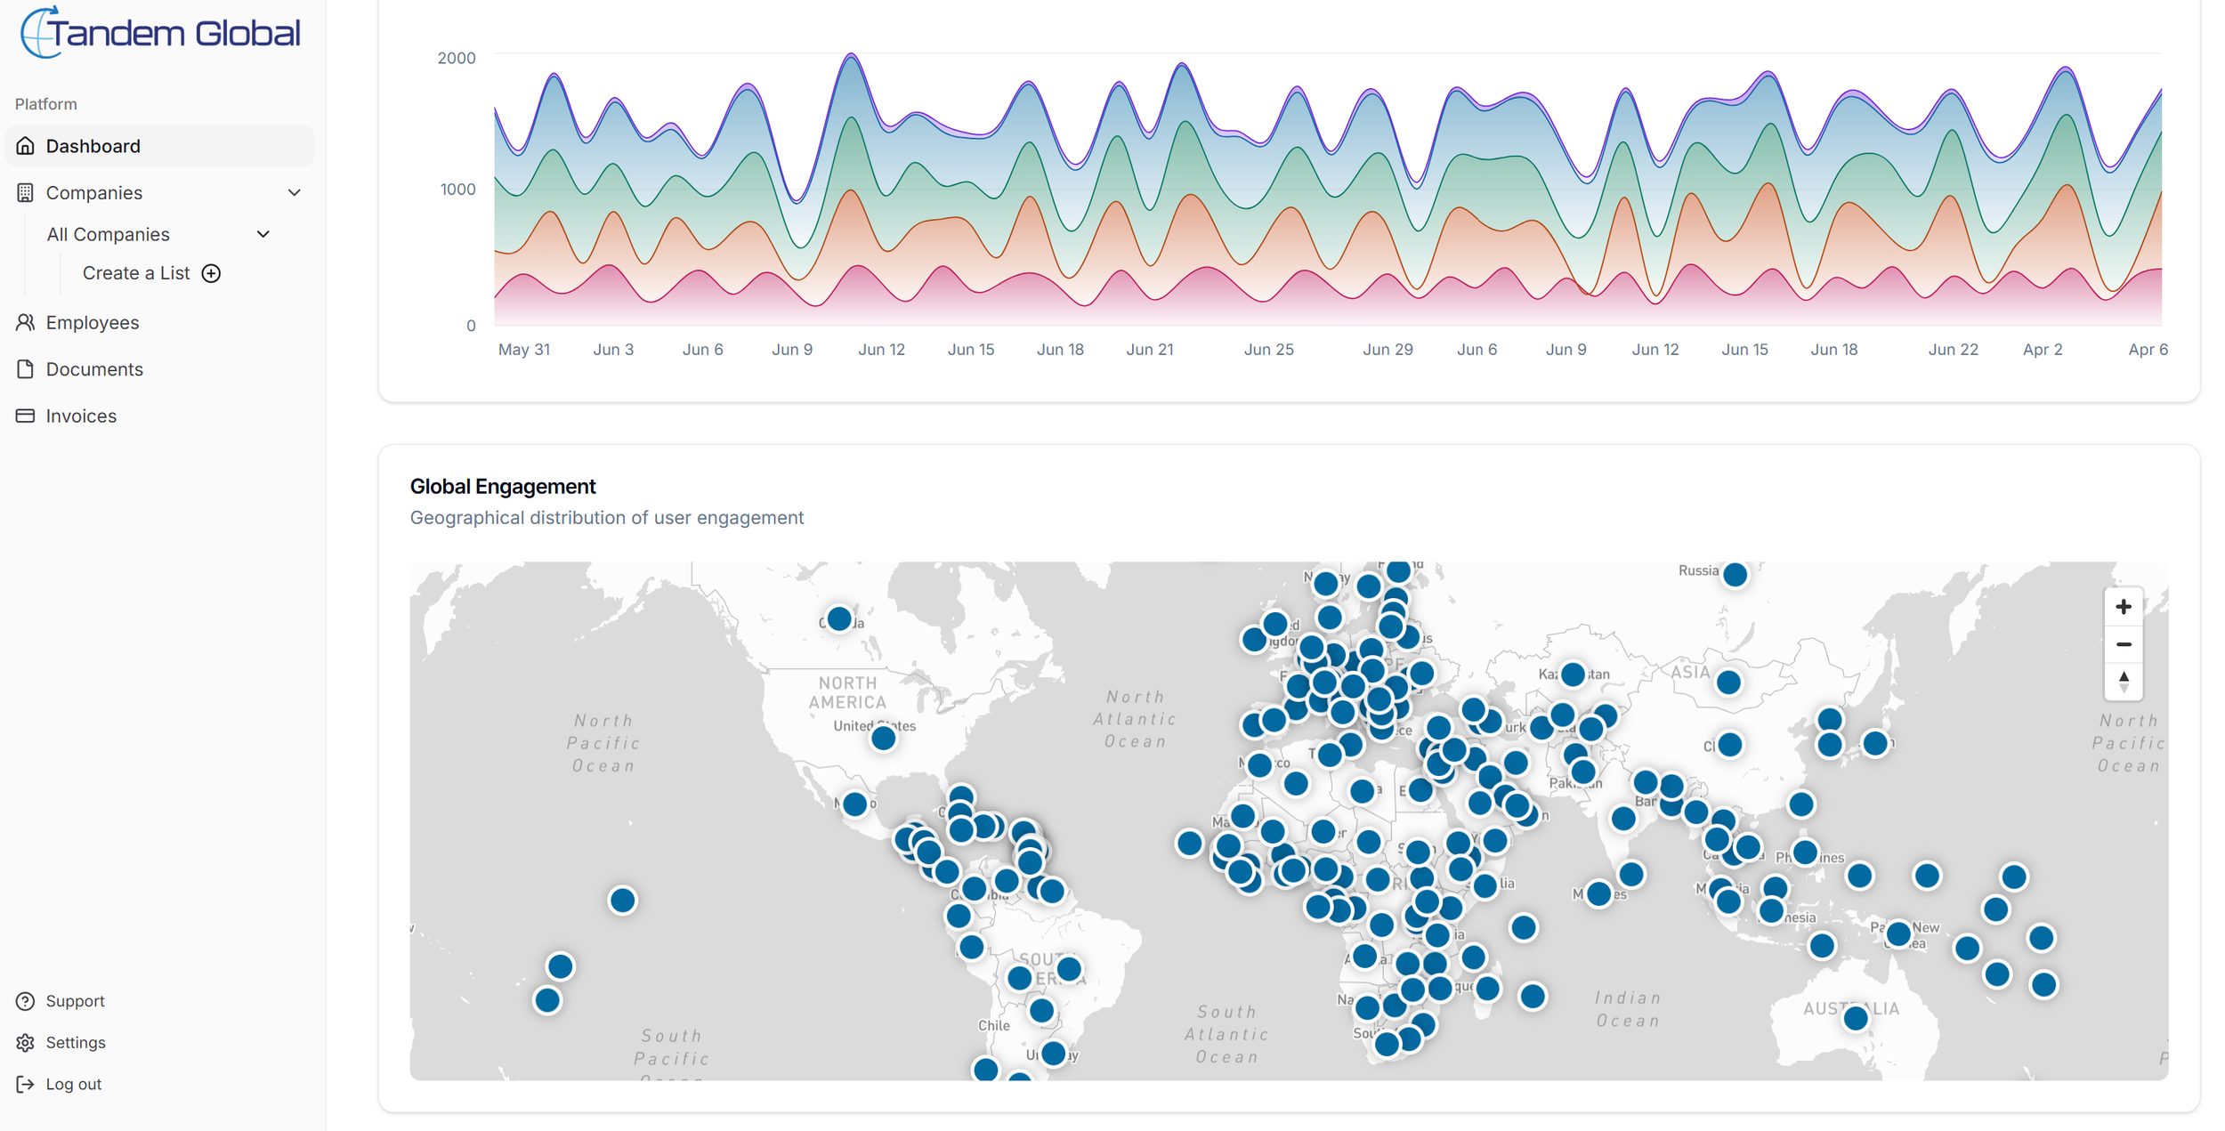Go to the Invoices page
Image resolution: width=2225 pixels, height=1131 pixels.
click(x=81, y=416)
